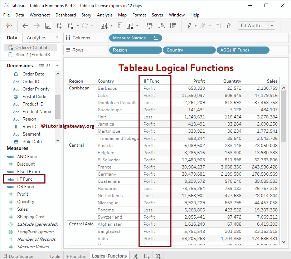Switch to the IF Functon sheet tab
This screenshot has height=259, width=291.
[76, 256]
